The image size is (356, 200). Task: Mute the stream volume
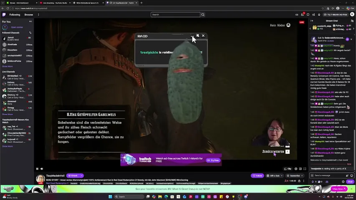tap(42, 169)
